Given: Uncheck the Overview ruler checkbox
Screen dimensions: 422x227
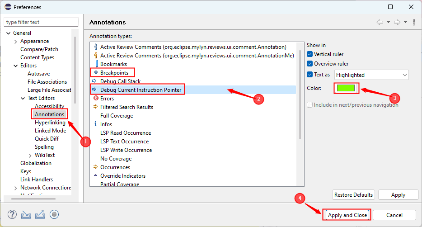Looking at the screenshot, I should click(x=310, y=64).
